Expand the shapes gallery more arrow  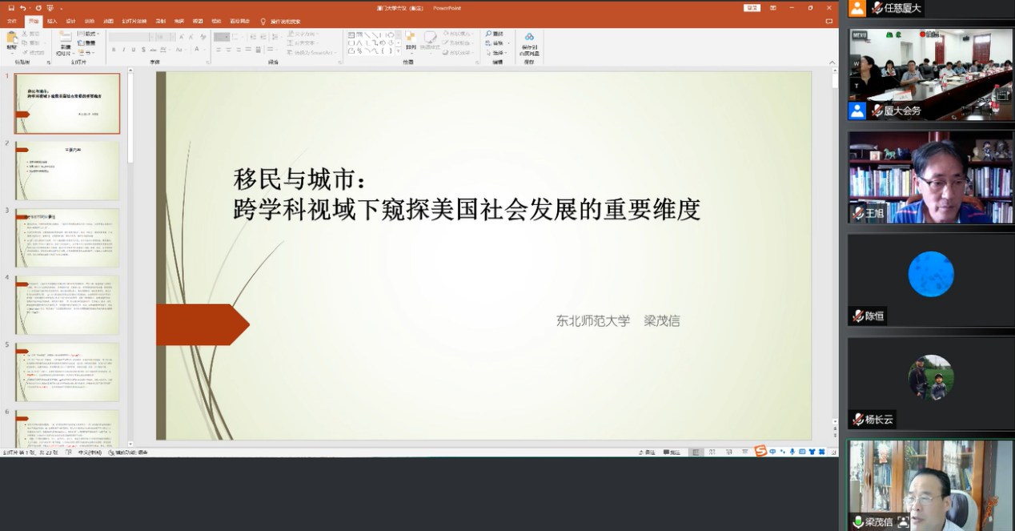[396, 50]
